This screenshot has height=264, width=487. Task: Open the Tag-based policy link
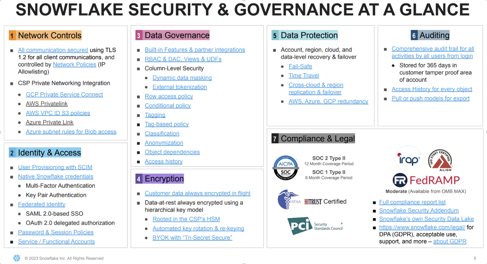point(167,124)
